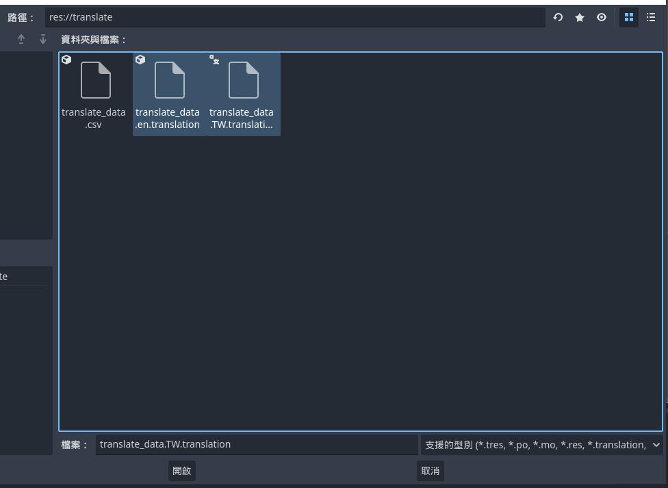Refresh the file list with the reload icon
668x488 pixels.
click(558, 18)
